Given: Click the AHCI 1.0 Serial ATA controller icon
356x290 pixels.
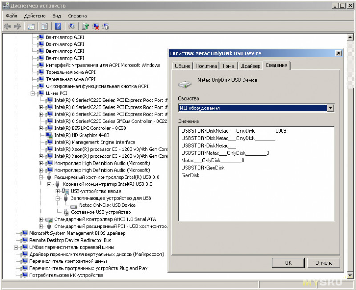Looking at the screenshot, I should click(49, 219).
